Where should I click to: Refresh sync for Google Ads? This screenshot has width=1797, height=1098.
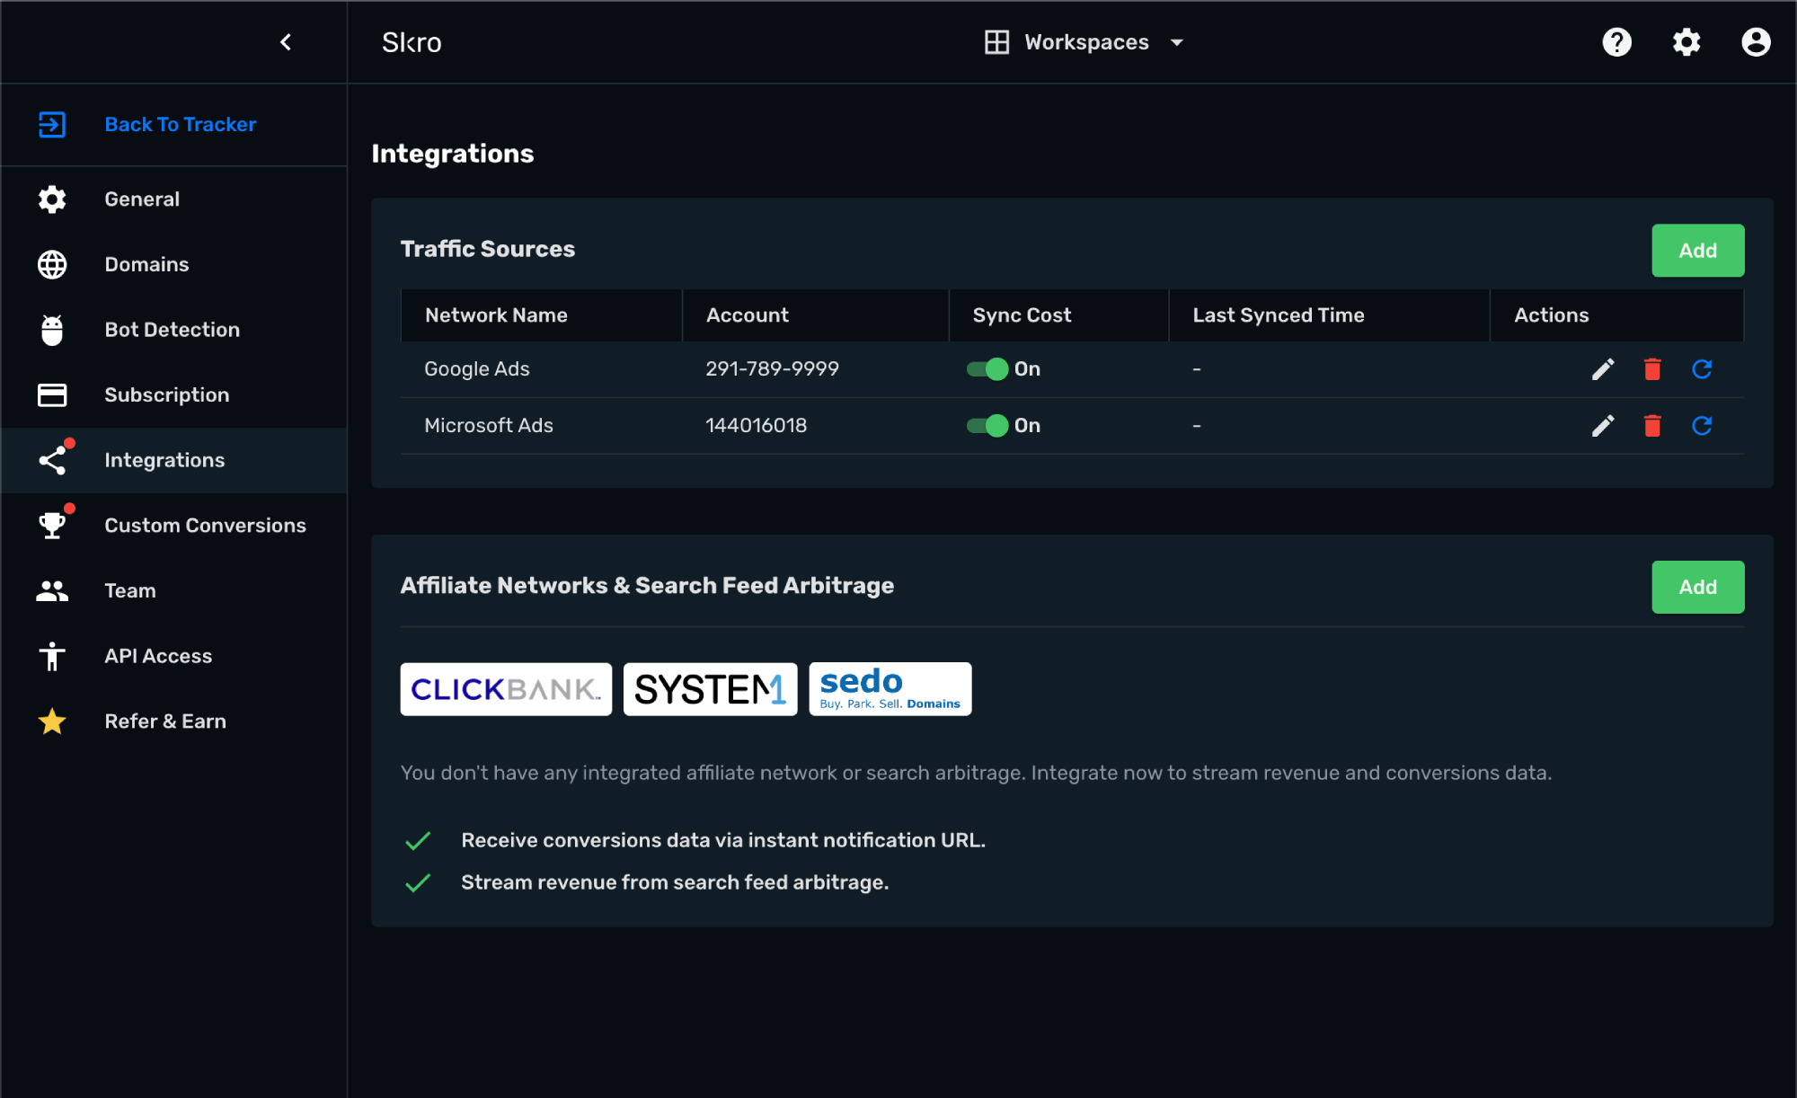pos(1702,369)
